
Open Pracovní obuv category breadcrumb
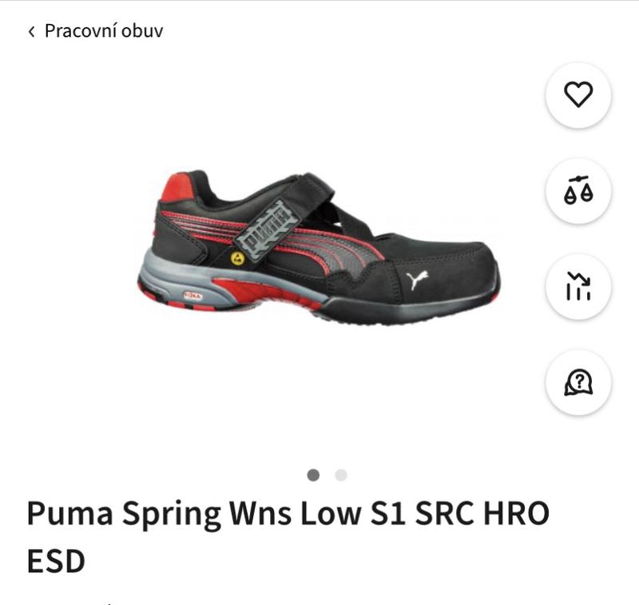pos(104,31)
